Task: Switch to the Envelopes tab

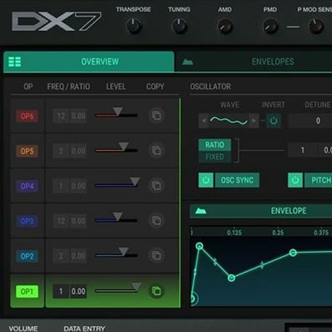Action: [254, 62]
